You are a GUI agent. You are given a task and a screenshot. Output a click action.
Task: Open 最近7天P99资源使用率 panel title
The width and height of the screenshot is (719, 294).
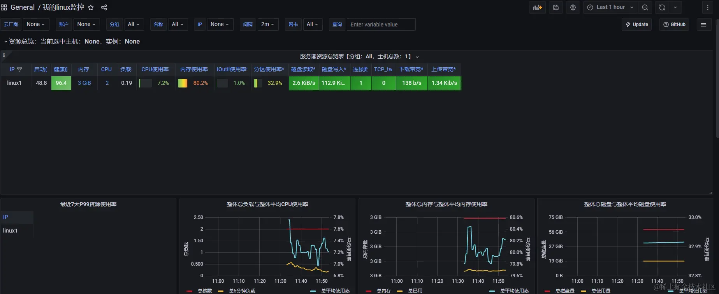(x=88, y=204)
